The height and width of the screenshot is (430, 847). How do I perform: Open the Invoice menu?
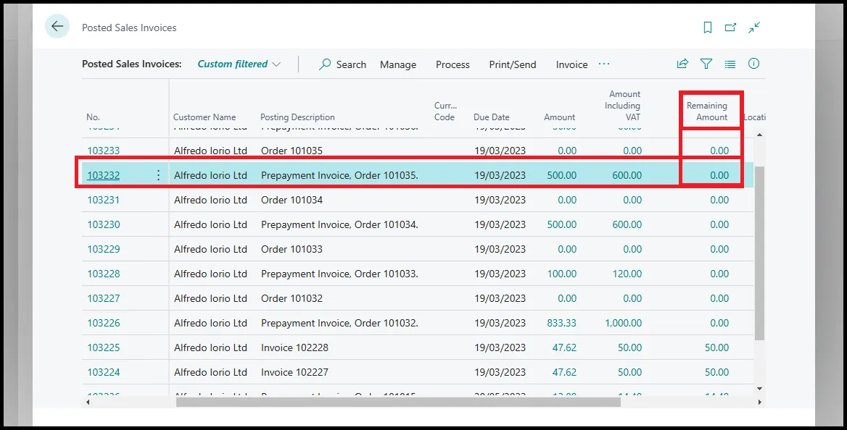571,64
